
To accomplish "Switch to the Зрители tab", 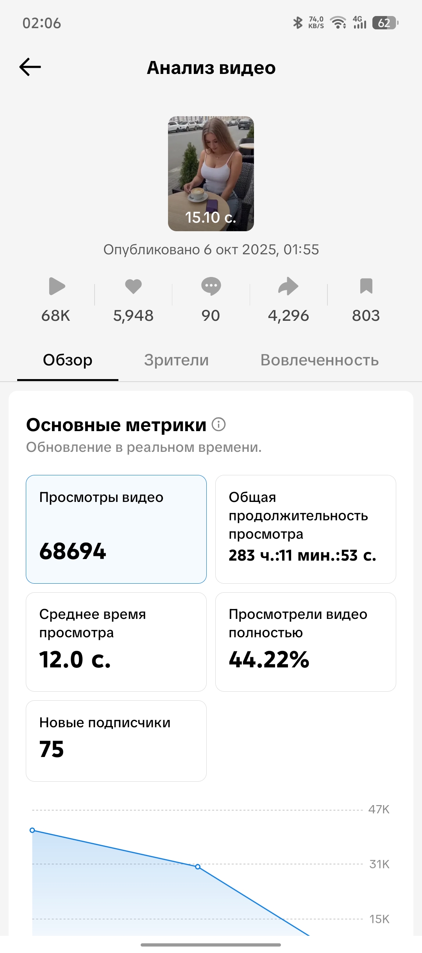I will [x=176, y=360].
